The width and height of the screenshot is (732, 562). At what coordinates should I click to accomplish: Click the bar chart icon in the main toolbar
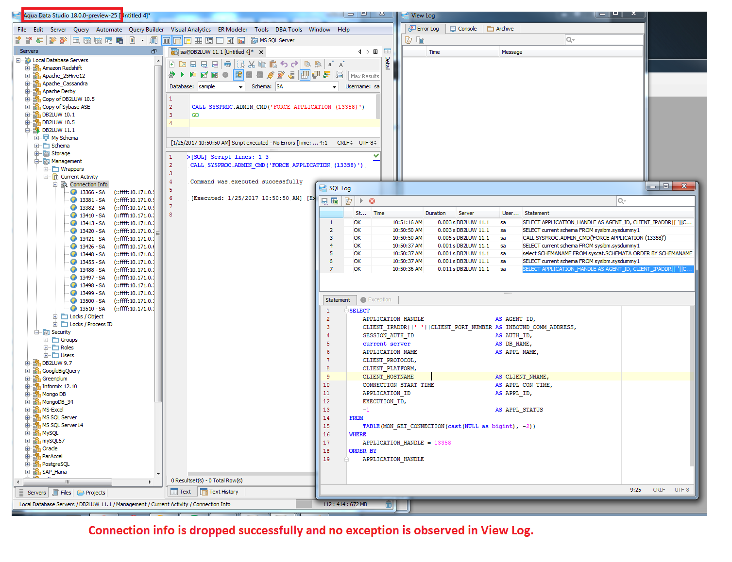click(x=241, y=40)
